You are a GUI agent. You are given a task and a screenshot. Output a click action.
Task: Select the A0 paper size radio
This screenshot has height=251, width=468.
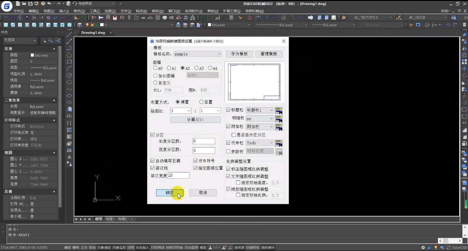coord(155,68)
